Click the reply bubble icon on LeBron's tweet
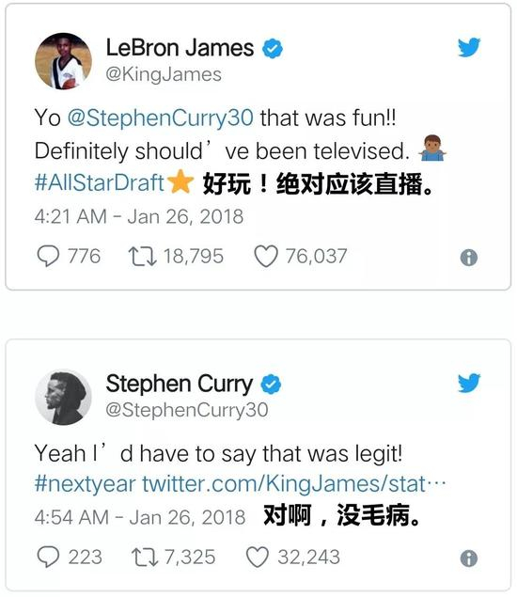Viewport: 517px width, 597px height. click(48, 256)
